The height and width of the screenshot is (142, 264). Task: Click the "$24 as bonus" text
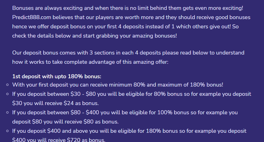[81, 103]
